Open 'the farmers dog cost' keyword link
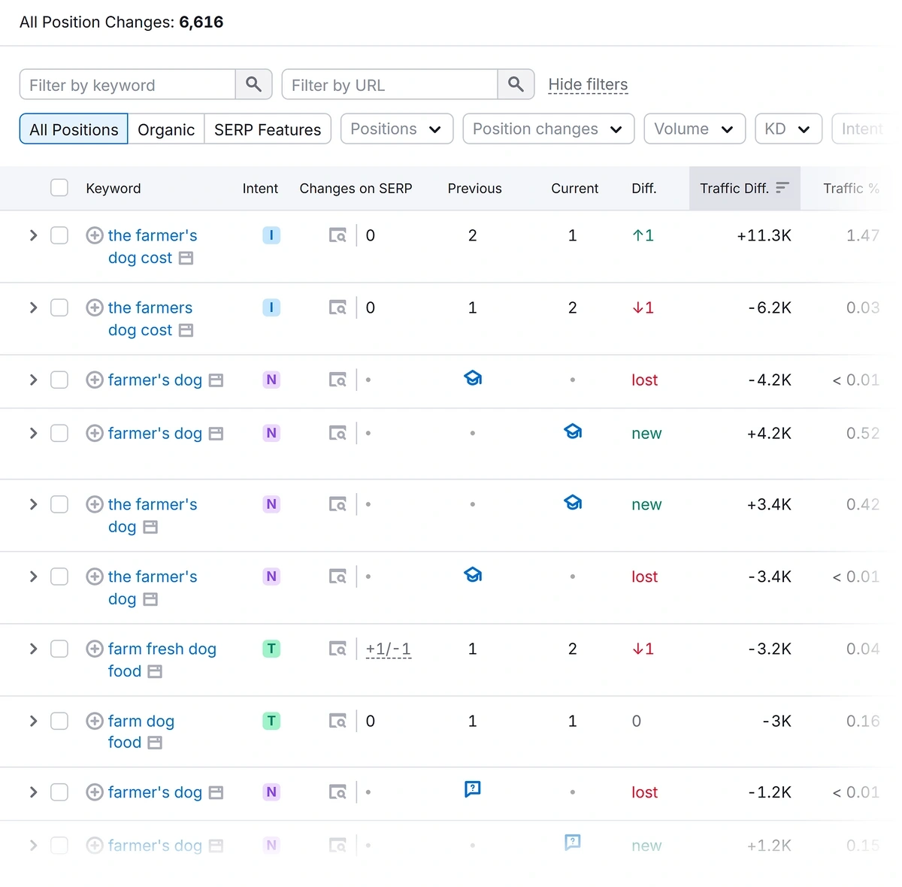 (150, 319)
